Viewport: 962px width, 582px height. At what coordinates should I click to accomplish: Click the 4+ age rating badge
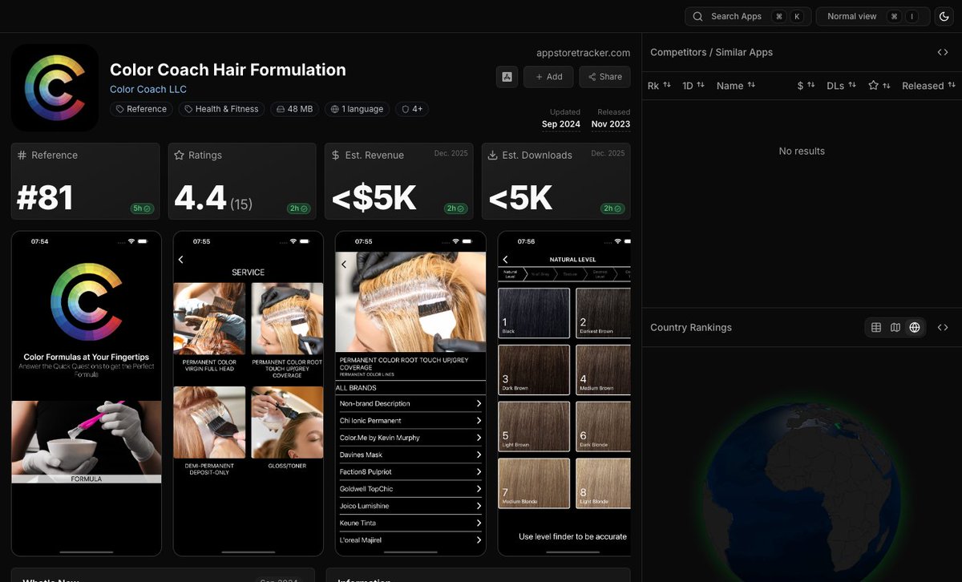(x=412, y=109)
